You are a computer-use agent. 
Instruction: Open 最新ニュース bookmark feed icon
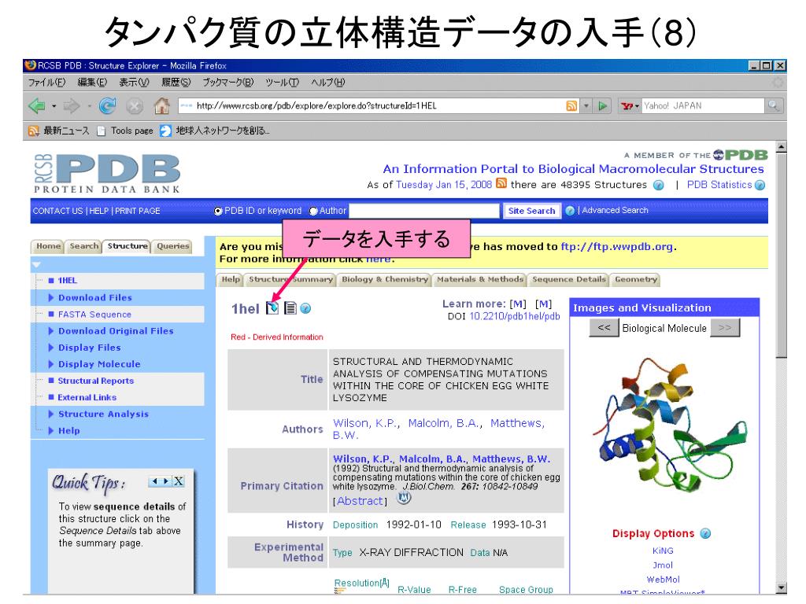(33, 131)
